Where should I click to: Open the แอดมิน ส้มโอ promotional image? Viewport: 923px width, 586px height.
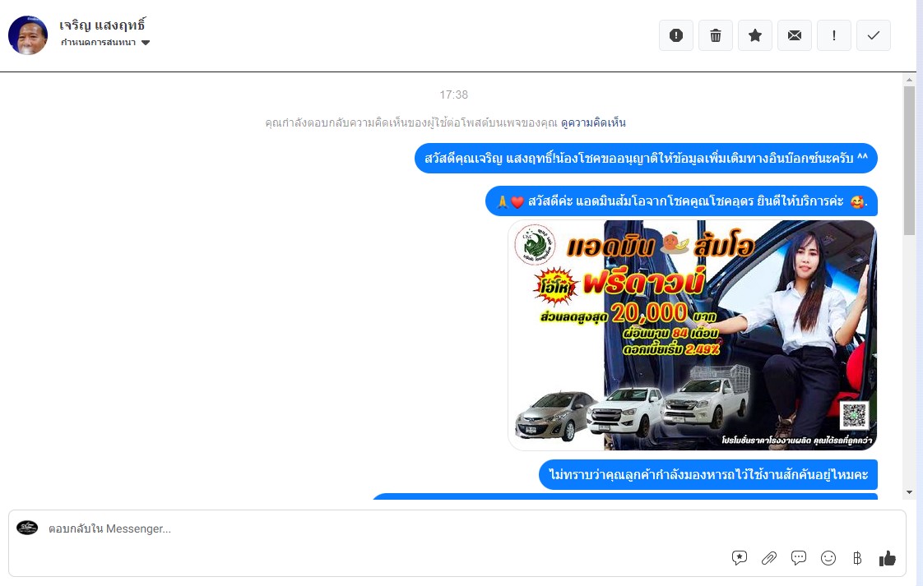coord(692,335)
